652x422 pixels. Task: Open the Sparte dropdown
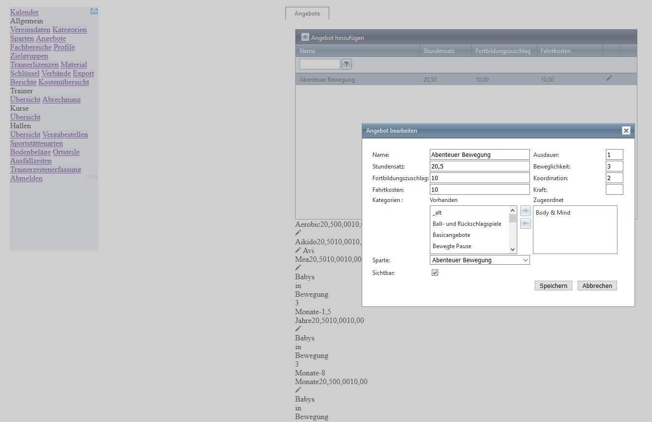[480, 260]
